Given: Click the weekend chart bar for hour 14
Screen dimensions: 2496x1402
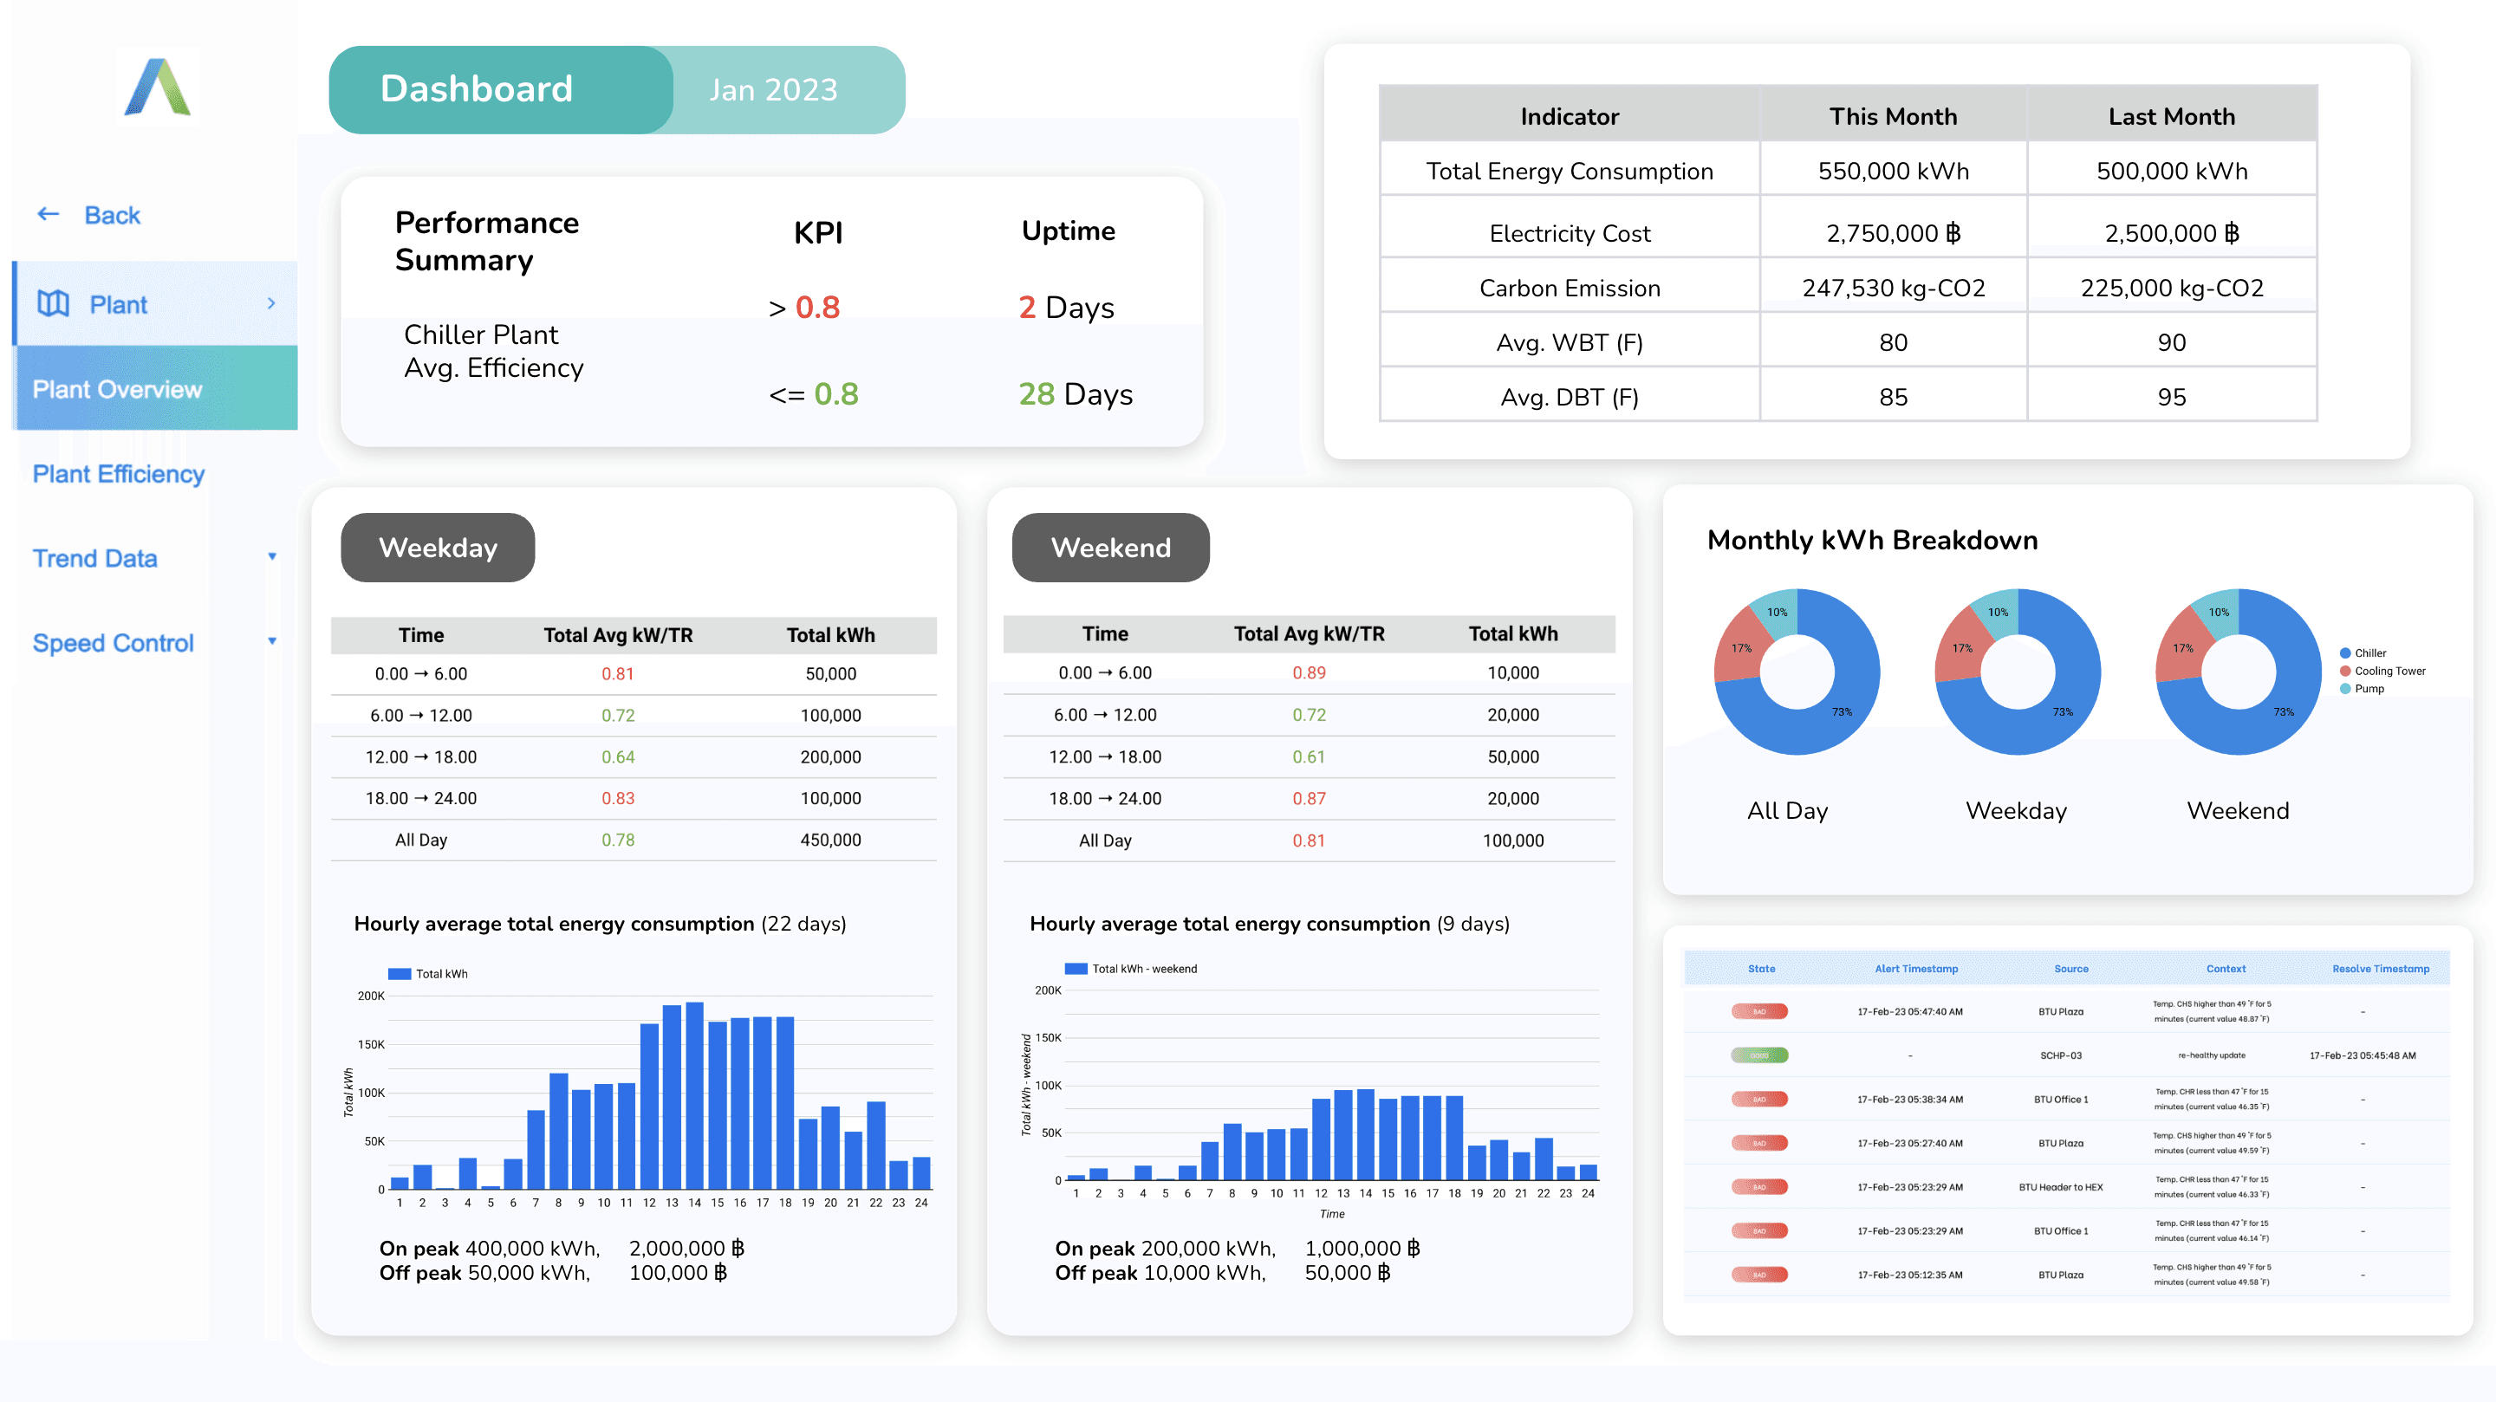Looking at the screenshot, I should click(x=1365, y=1134).
